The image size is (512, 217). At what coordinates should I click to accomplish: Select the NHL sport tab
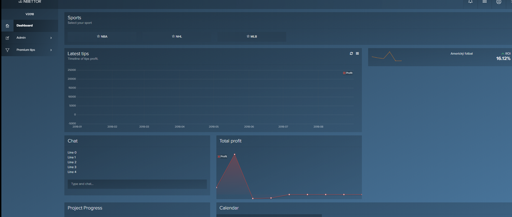point(177,36)
